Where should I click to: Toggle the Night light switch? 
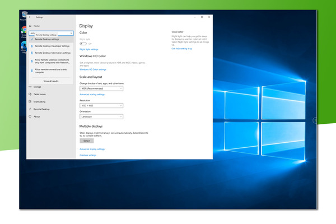pyautogui.click(x=83, y=43)
